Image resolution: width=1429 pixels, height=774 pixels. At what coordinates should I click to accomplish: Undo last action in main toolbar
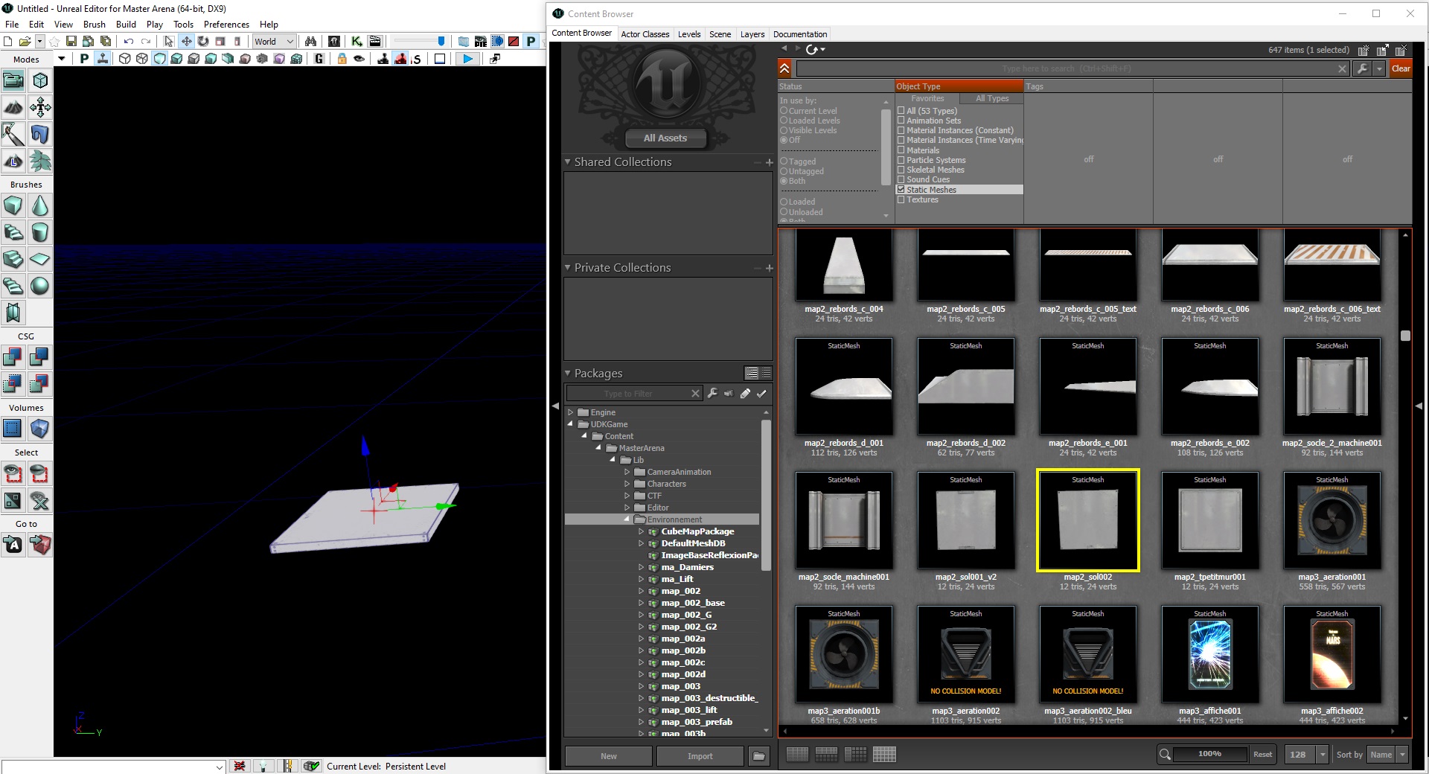[x=129, y=42]
